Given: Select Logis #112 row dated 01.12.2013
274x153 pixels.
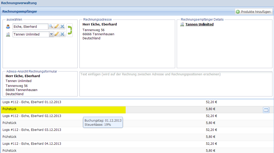Looking at the screenshot, I should [32, 102].
